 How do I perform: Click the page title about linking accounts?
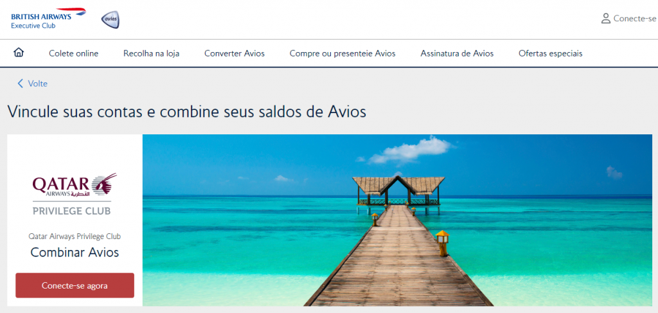[187, 112]
